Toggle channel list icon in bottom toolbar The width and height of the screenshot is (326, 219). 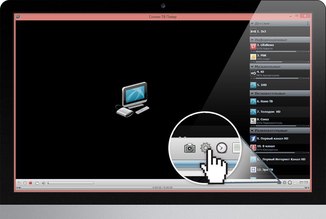click(x=295, y=182)
